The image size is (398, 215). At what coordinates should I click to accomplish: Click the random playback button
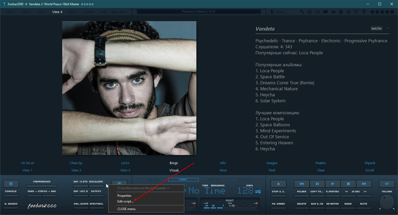coord(387,184)
